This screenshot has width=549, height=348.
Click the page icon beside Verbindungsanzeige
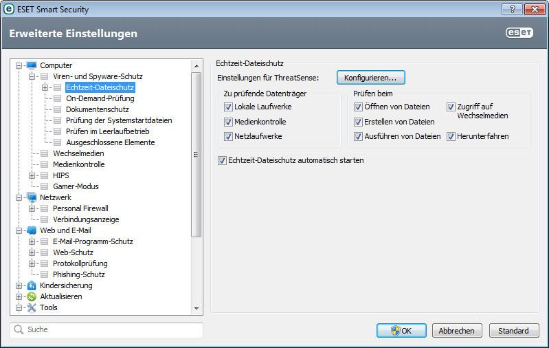click(44, 219)
